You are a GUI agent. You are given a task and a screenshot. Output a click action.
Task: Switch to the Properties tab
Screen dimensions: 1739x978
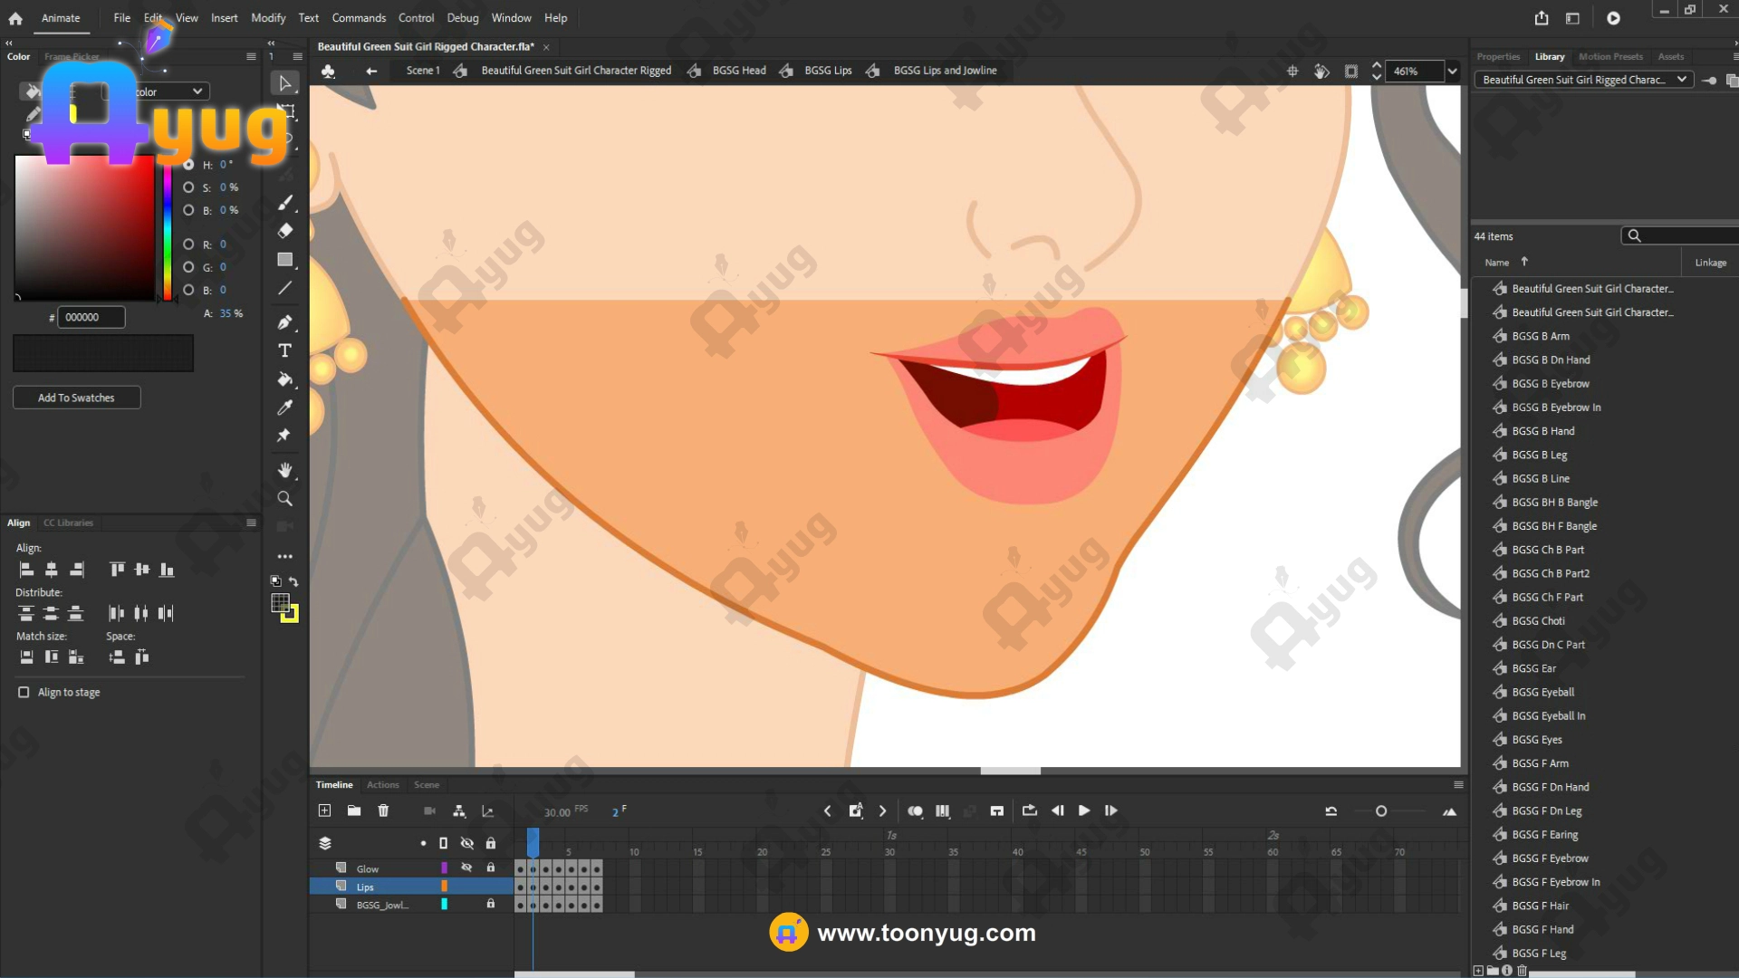tap(1498, 56)
